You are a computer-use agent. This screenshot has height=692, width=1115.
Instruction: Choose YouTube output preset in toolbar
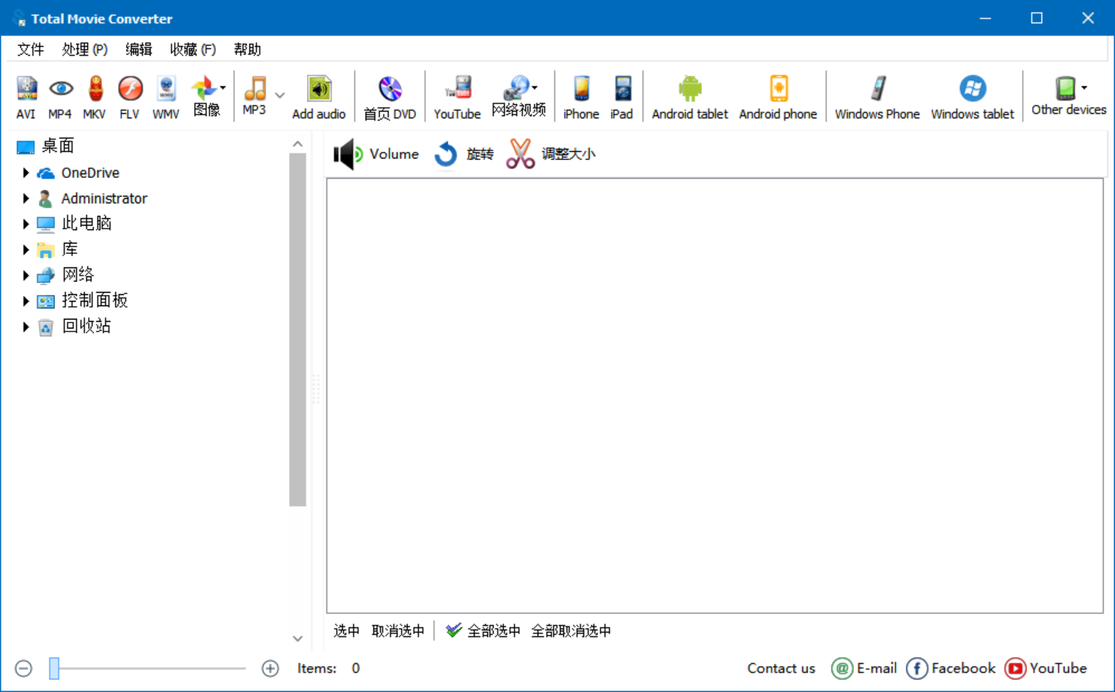point(457,97)
